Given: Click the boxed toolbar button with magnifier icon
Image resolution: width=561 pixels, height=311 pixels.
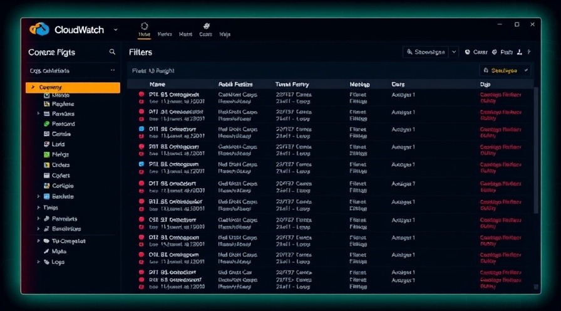Looking at the screenshot, I should [425, 52].
